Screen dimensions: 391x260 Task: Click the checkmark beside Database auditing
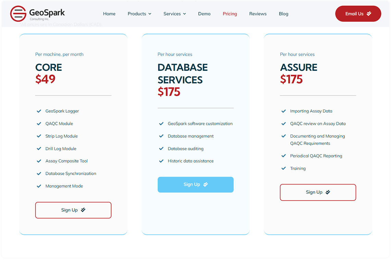click(161, 149)
